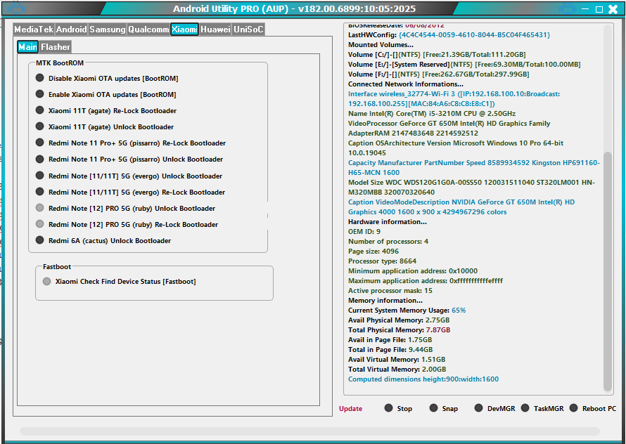Image resolution: width=626 pixels, height=444 pixels.
Task: Minimize the Android Utility PRO window
Action: click(x=585, y=8)
